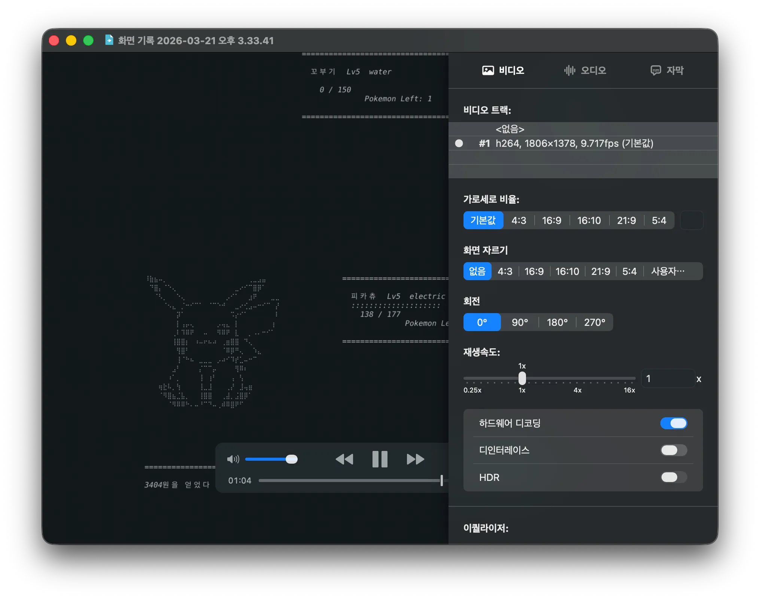Click the volume speaker icon
This screenshot has width=760, height=600.
(x=233, y=459)
